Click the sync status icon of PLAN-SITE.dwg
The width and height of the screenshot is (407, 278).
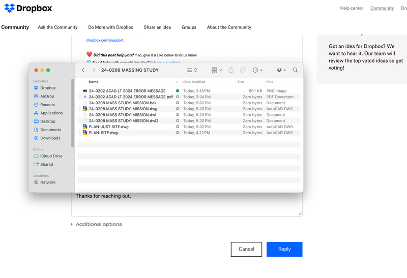click(178, 133)
